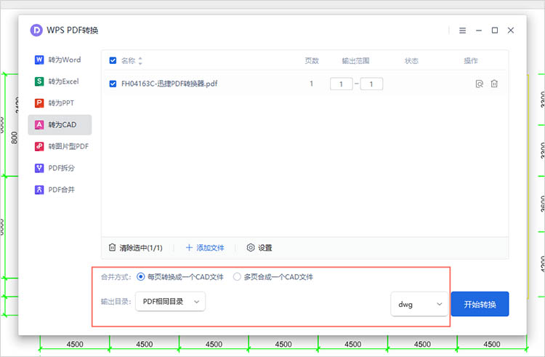Click the 操作 column header

coord(471,61)
